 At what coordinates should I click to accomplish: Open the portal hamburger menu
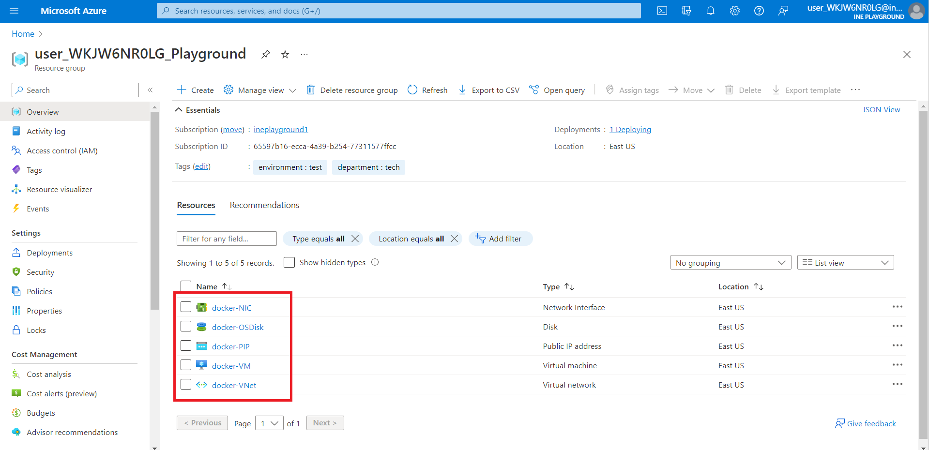tap(14, 11)
